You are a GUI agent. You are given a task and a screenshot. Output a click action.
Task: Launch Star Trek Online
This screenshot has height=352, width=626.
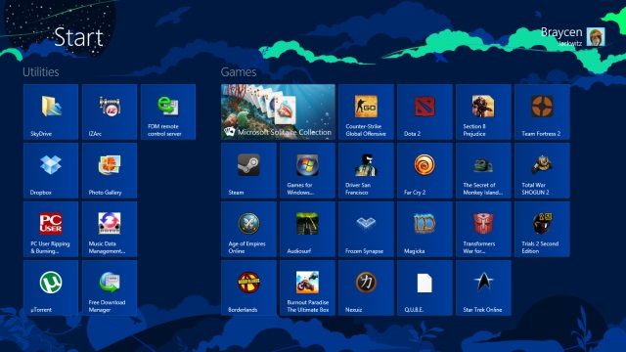tap(483, 287)
